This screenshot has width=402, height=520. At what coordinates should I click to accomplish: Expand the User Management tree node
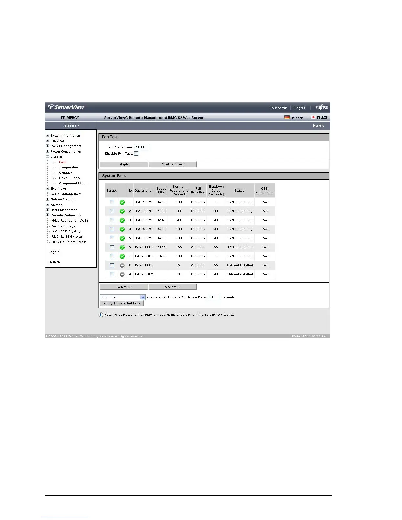[x=48, y=210]
